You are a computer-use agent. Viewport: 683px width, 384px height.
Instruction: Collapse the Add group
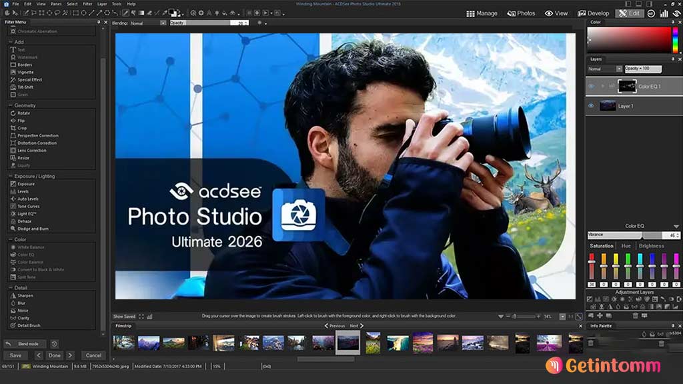tap(11, 42)
